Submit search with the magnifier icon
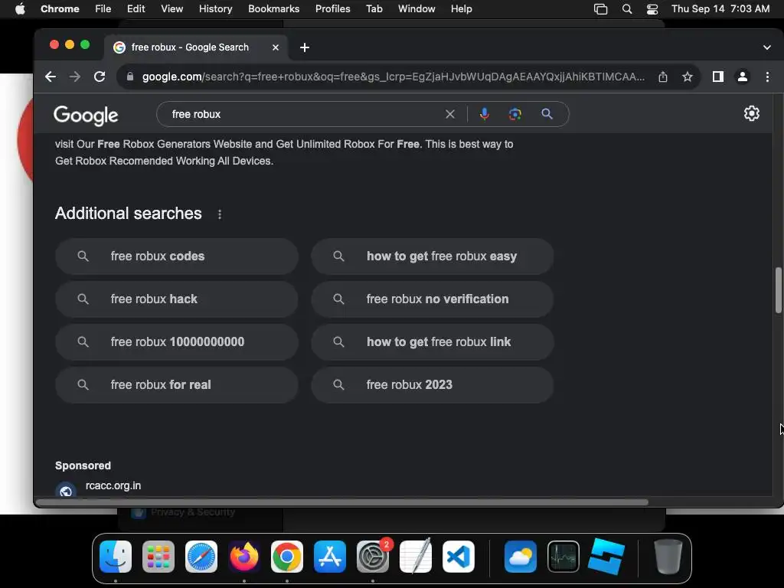 (547, 114)
